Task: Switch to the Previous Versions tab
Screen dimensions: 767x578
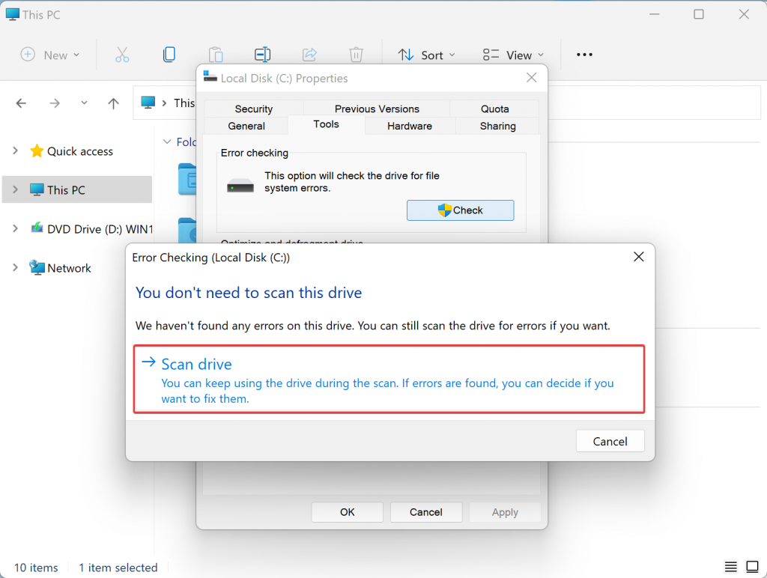Action: point(377,109)
